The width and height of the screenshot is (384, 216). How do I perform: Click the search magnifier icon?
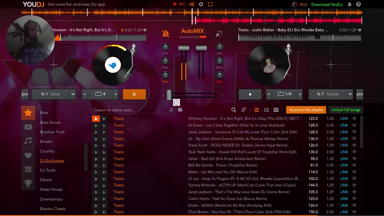coord(234,110)
